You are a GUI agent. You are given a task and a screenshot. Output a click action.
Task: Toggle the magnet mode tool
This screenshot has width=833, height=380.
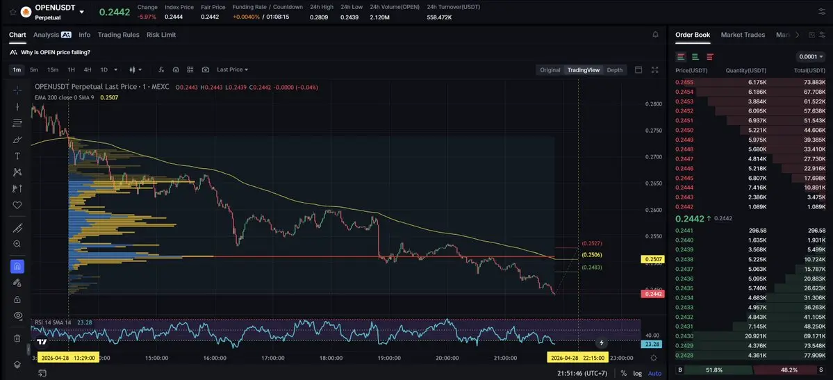[17, 266]
